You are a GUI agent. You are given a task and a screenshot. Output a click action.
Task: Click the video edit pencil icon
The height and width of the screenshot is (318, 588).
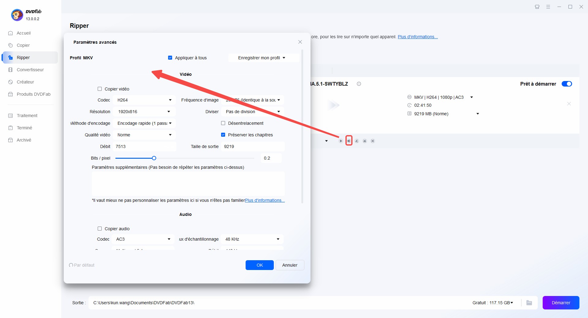coord(357,141)
